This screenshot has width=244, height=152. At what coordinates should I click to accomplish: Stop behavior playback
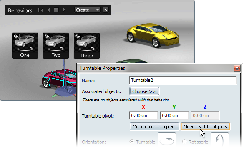56,10
